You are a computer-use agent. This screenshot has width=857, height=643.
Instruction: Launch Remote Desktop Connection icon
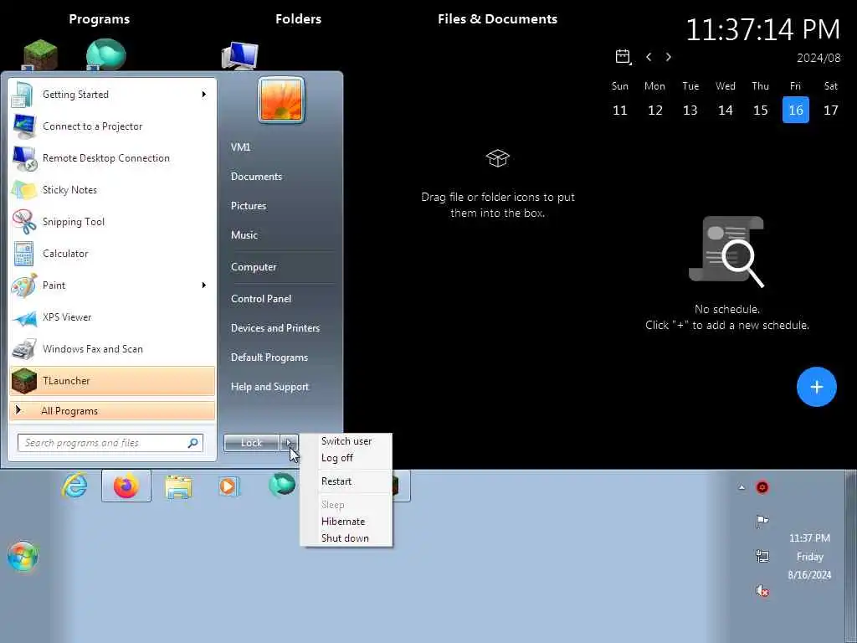24,158
